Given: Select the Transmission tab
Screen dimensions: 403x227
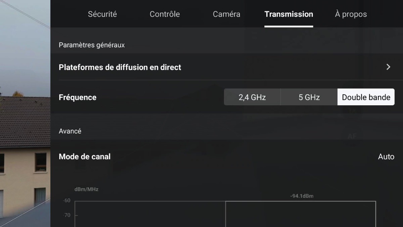Looking at the screenshot, I should tap(289, 14).
